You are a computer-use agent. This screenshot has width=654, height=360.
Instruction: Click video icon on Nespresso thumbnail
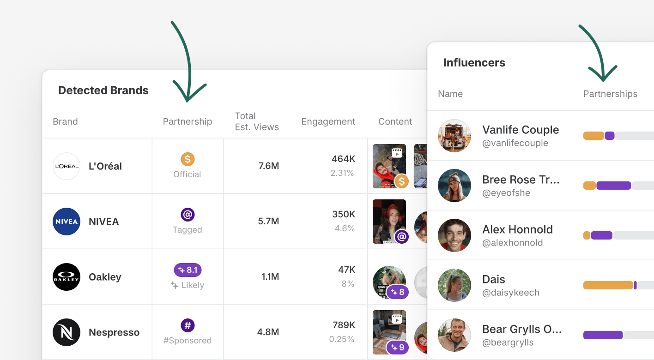click(397, 318)
